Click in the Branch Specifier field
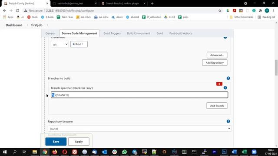This screenshot has height=156, width=278. pyautogui.click(x=139, y=95)
